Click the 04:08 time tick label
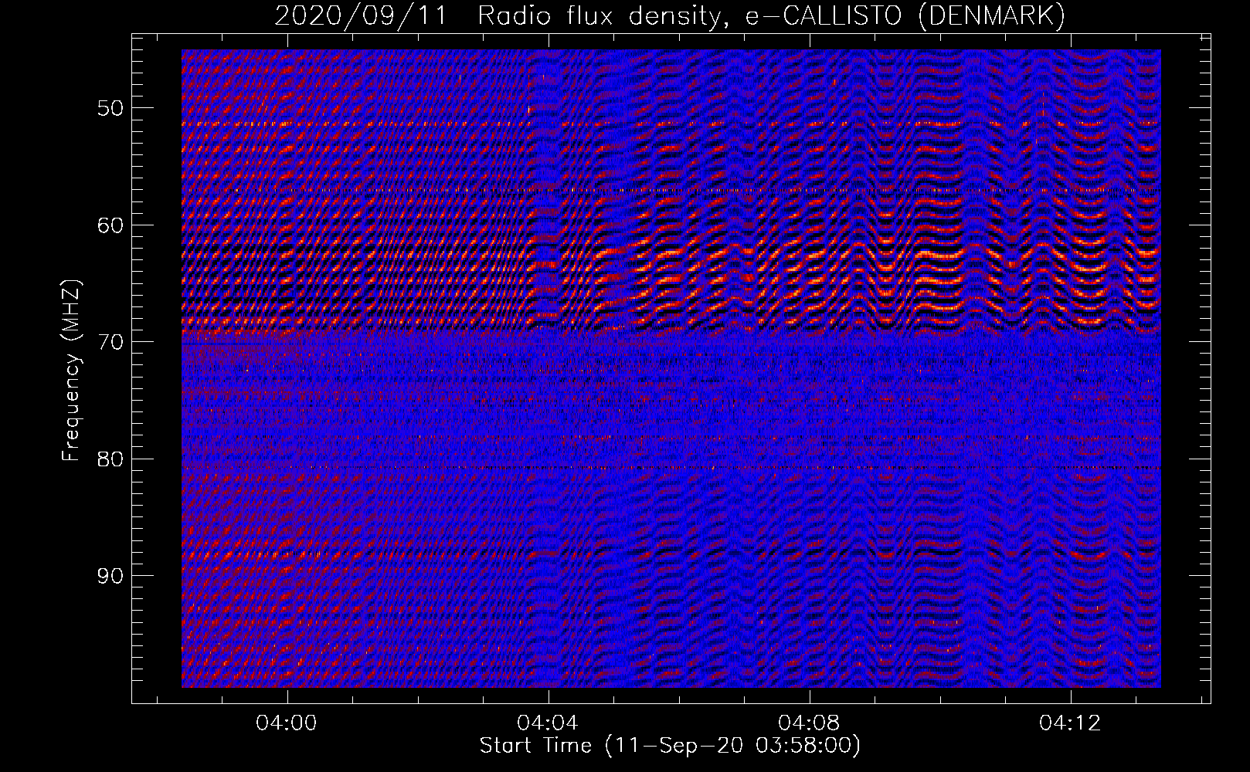Screen dimensions: 1250x772 tap(809, 723)
